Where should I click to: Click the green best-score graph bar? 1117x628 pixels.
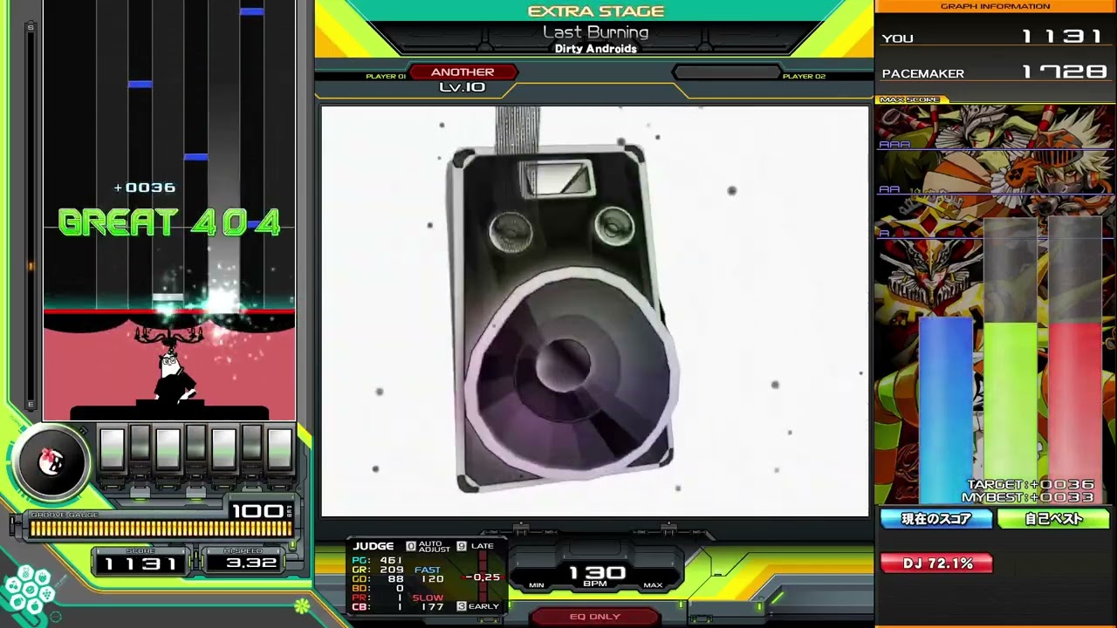tap(1011, 414)
